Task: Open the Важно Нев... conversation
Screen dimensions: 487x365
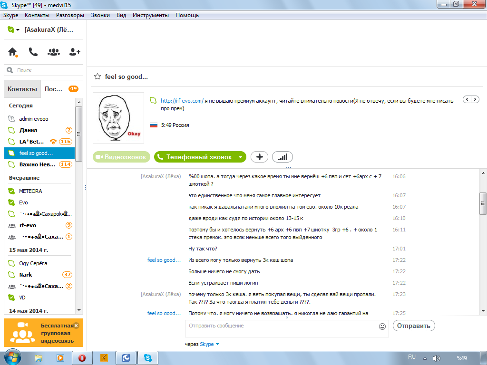Action: (x=39, y=164)
